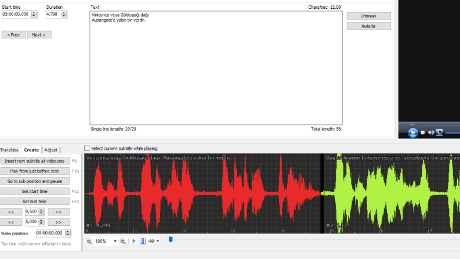Go to next subtitle with Next button
This screenshot has height=259, width=460.
(x=39, y=35)
